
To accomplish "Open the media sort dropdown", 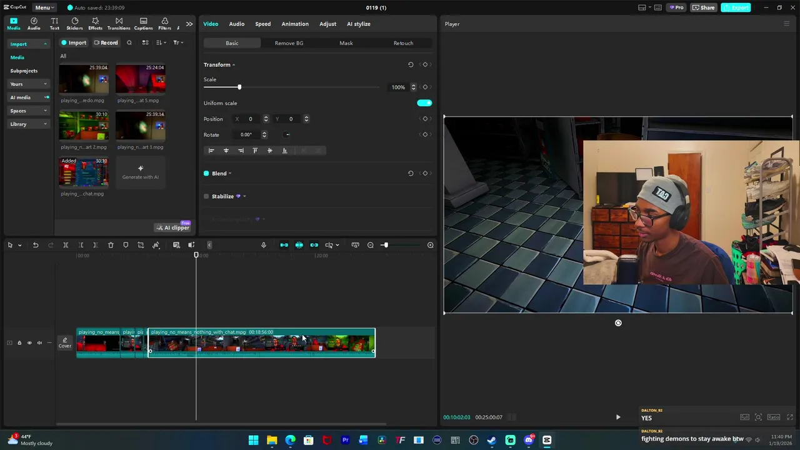I will (x=161, y=42).
